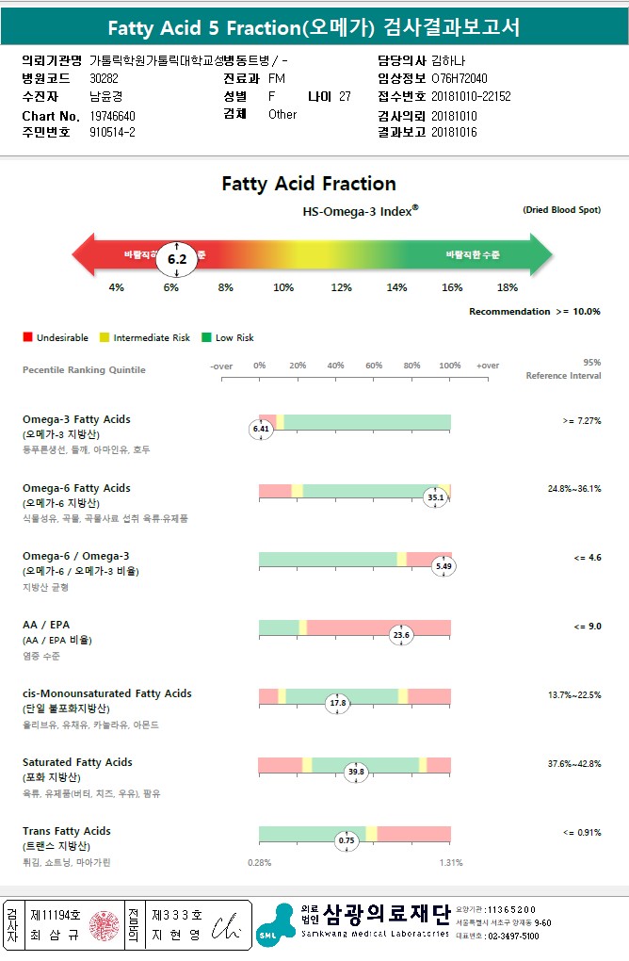Click the Fatty Acid 5 Fraction report title
Image resolution: width=629 pixels, height=961 pixels.
click(x=314, y=26)
